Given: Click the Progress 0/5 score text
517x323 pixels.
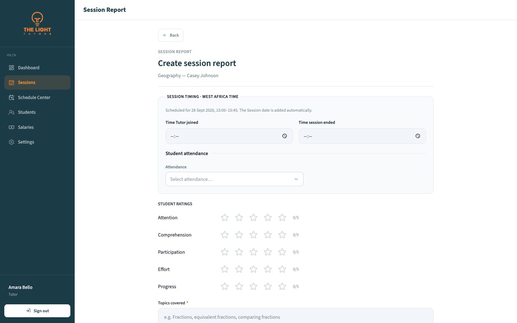Looking at the screenshot, I should 296,286.
